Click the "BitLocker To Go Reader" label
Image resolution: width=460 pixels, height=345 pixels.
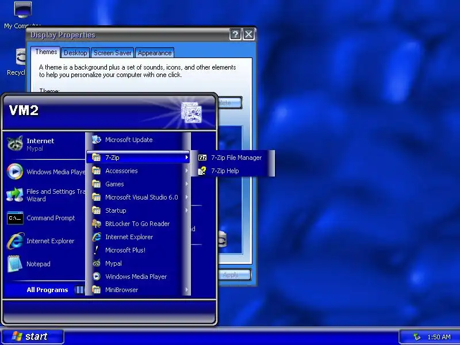[x=137, y=224]
